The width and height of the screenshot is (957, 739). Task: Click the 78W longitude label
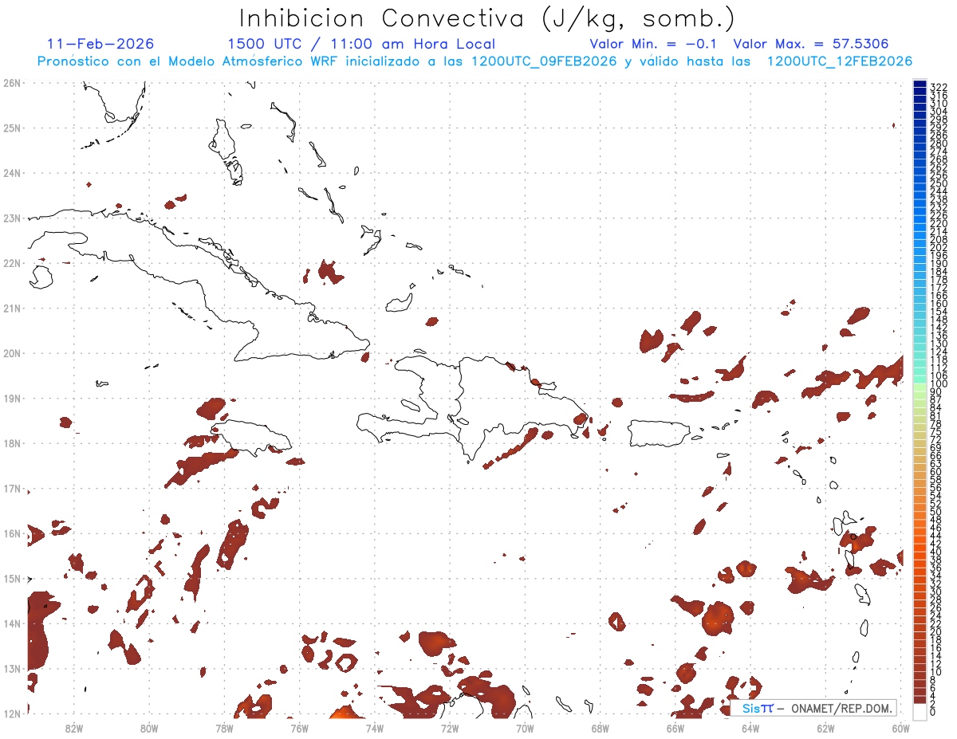224,728
